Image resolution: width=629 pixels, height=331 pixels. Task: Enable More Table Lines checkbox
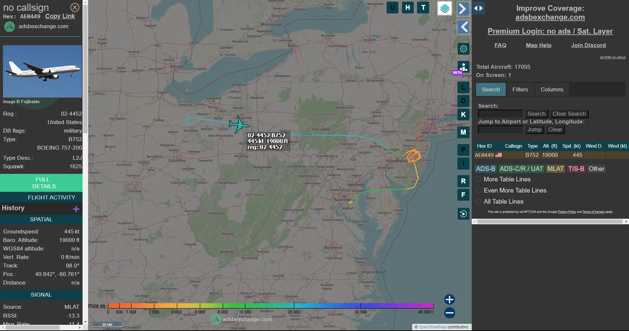click(479, 179)
